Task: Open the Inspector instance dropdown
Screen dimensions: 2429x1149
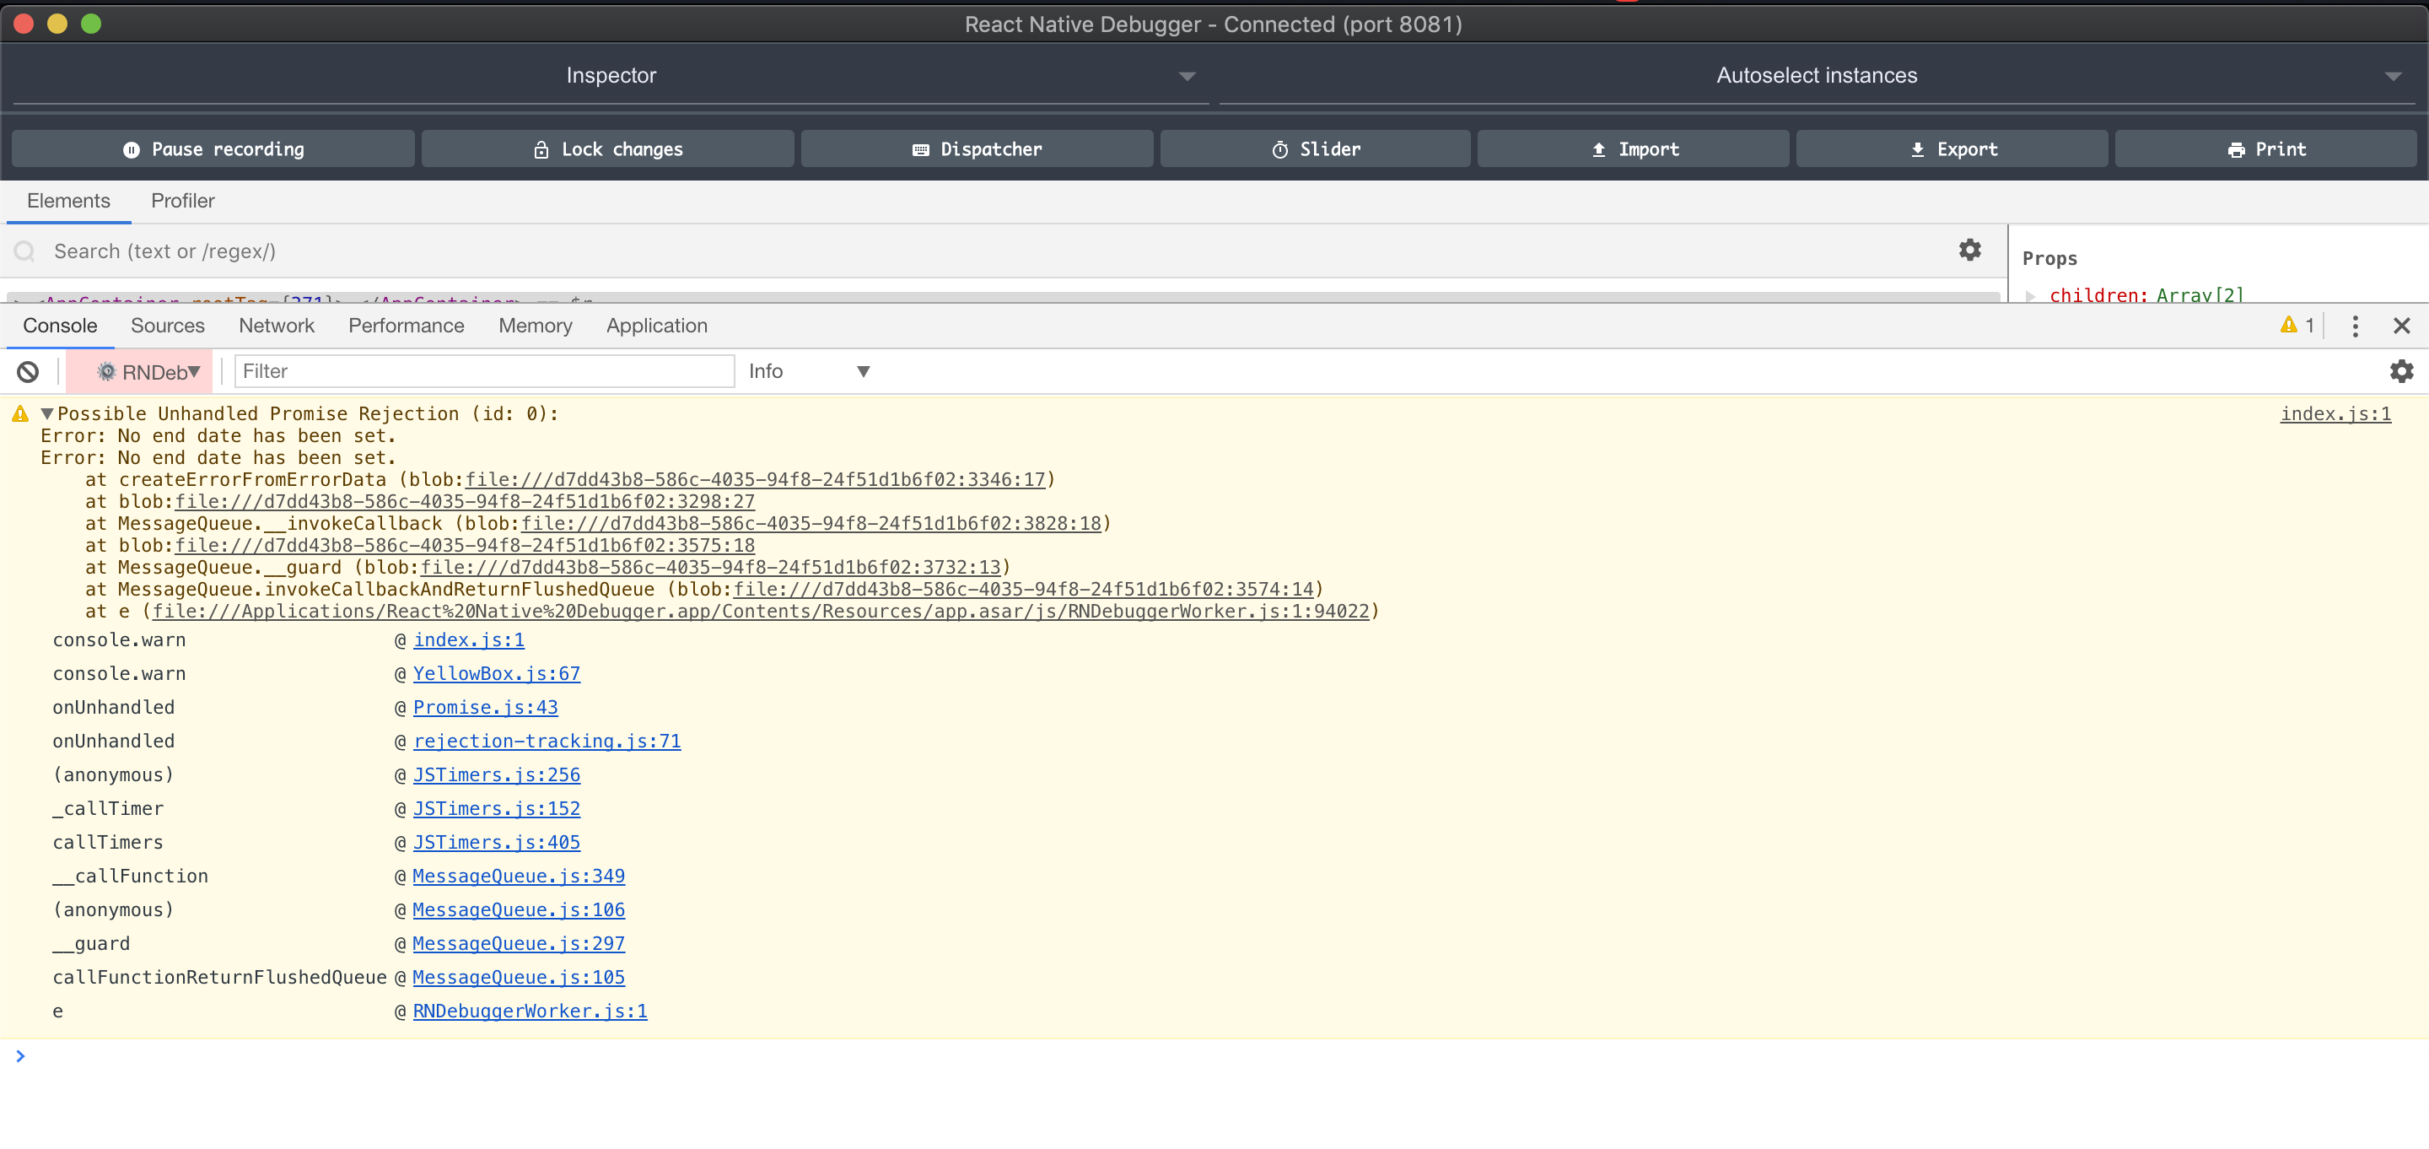Action: (x=1186, y=75)
